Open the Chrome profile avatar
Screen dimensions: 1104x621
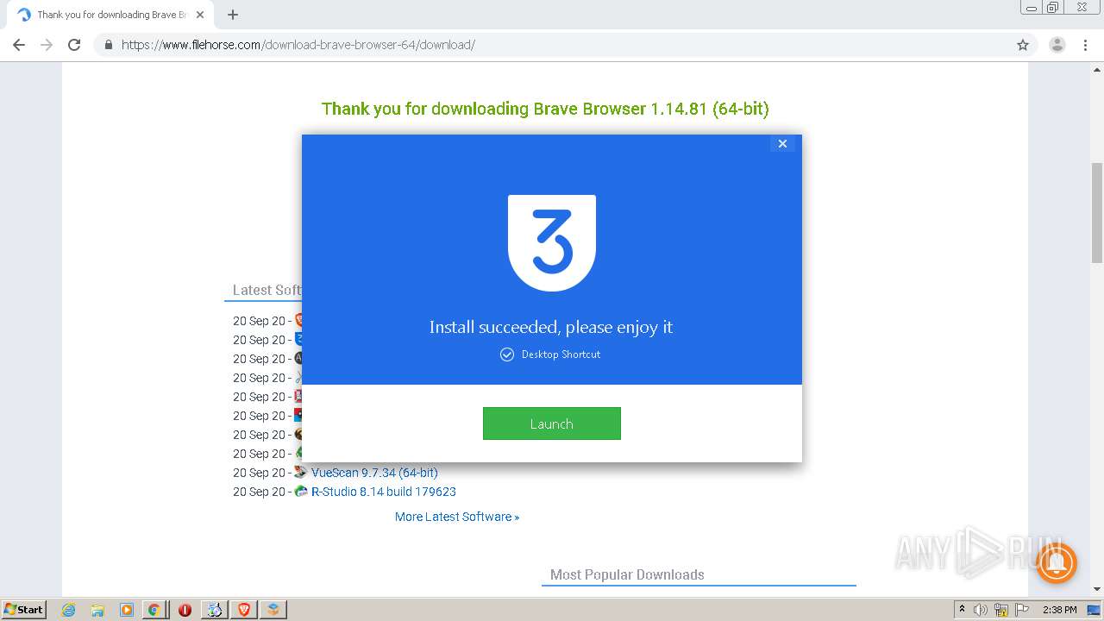coord(1057,45)
